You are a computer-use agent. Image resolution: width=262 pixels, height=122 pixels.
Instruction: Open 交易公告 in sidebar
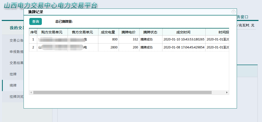click(x=17, y=41)
